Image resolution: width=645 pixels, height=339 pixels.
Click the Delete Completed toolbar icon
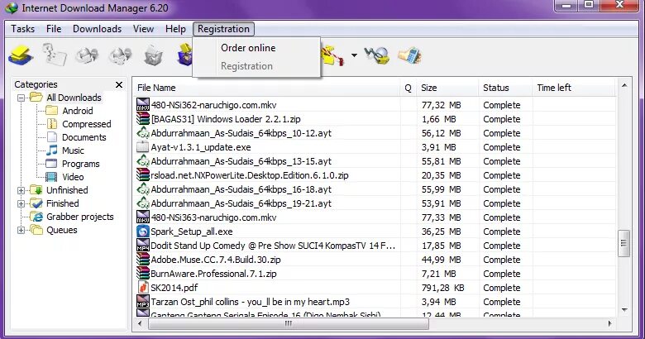(x=184, y=55)
